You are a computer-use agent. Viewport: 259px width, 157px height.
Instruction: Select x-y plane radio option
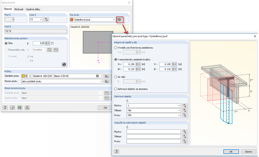(28, 57)
